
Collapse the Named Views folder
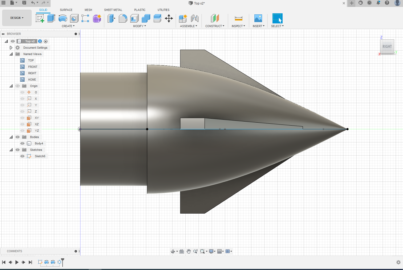tap(11, 54)
